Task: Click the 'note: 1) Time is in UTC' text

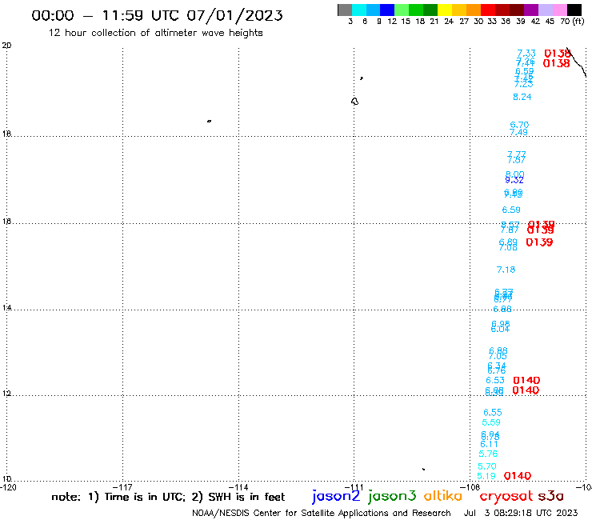Action: tap(118, 497)
